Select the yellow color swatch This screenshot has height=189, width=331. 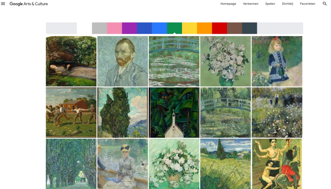[x=189, y=28]
